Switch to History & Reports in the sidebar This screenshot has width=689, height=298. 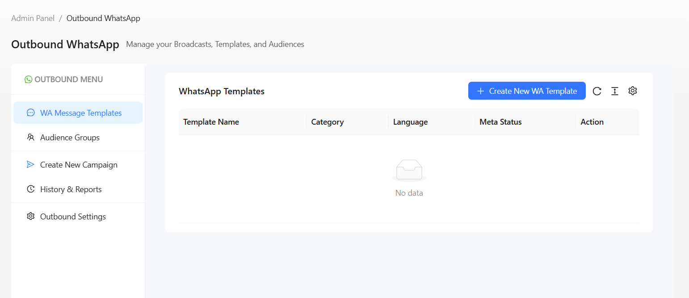point(71,189)
